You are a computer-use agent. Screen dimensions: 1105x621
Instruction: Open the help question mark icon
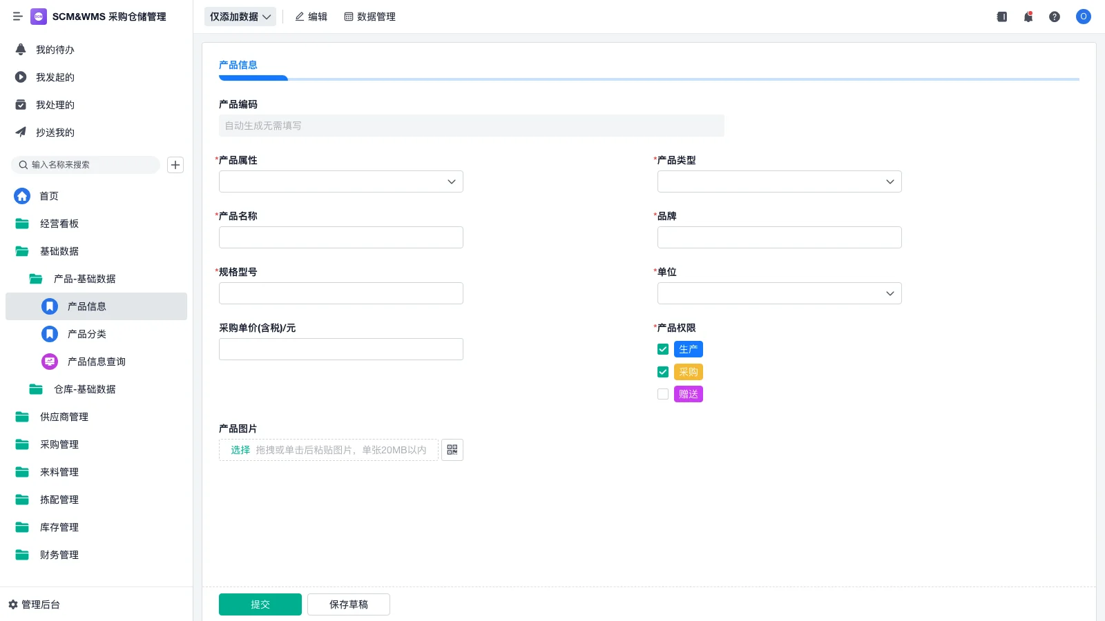pyautogui.click(x=1055, y=17)
